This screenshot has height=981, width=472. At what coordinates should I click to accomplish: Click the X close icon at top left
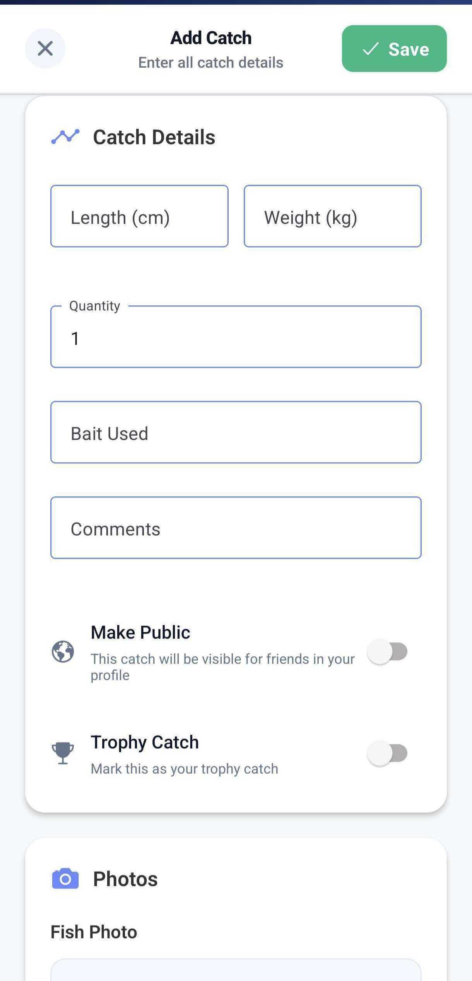[x=45, y=48]
